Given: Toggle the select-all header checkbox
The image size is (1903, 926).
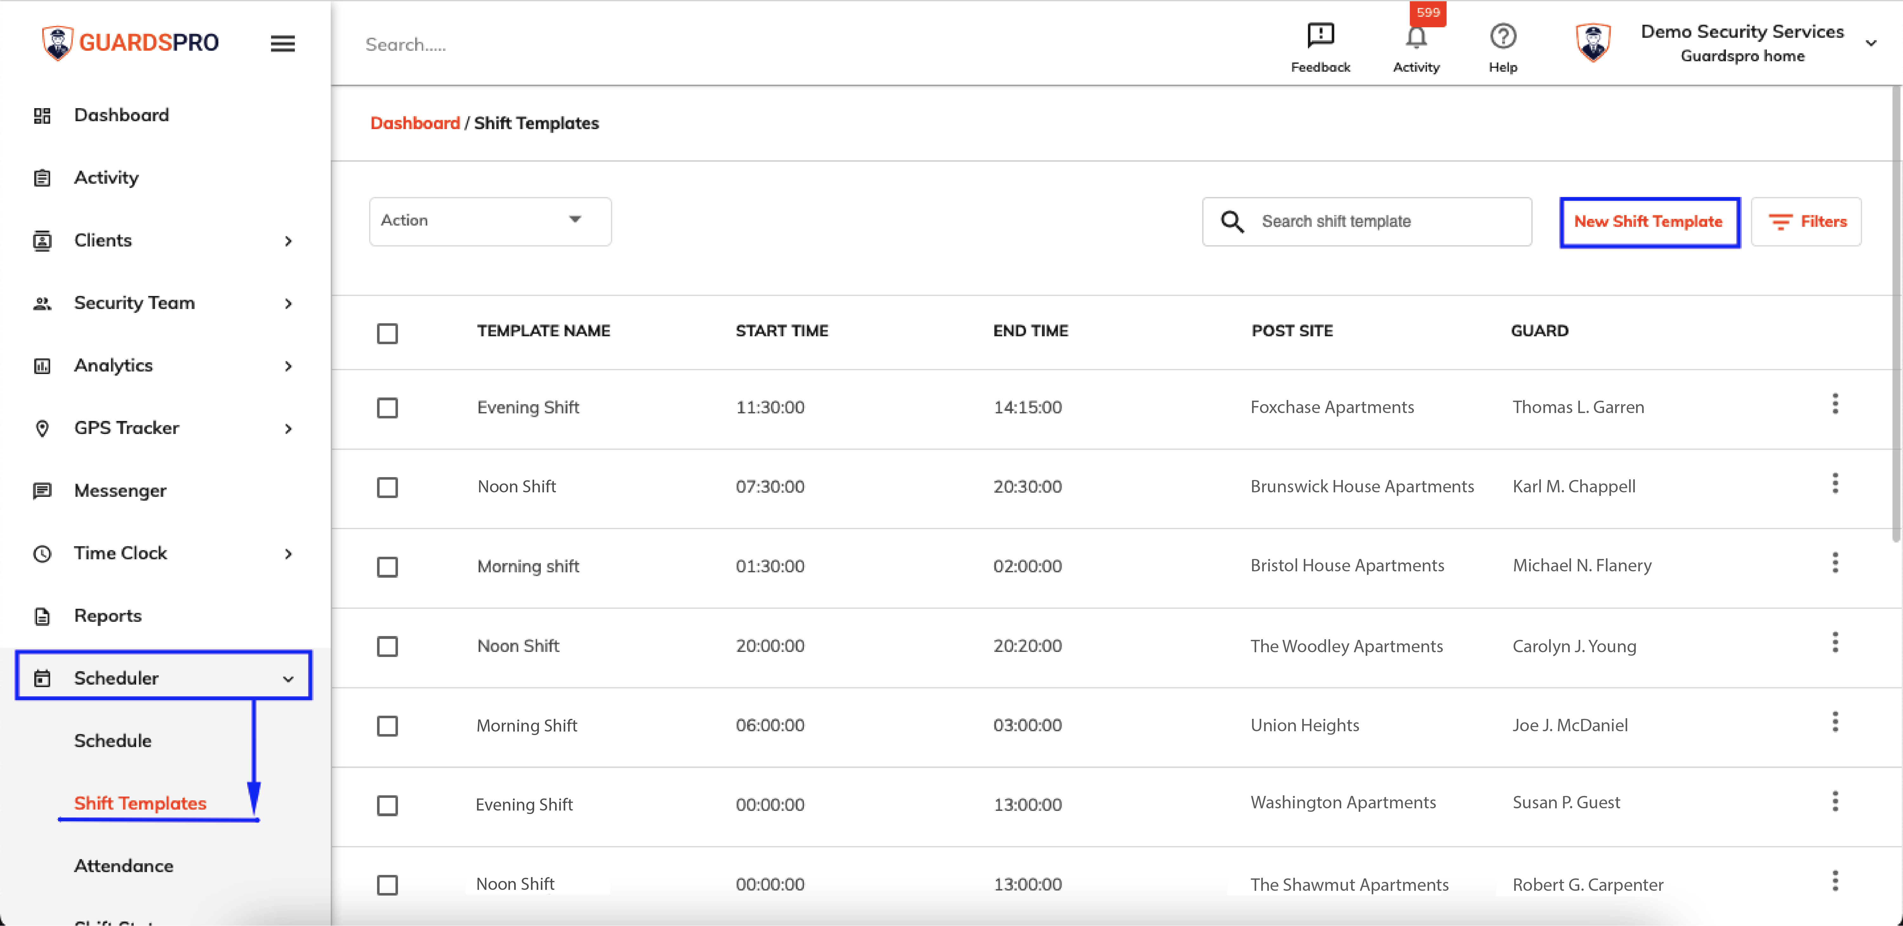Looking at the screenshot, I should tap(387, 334).
